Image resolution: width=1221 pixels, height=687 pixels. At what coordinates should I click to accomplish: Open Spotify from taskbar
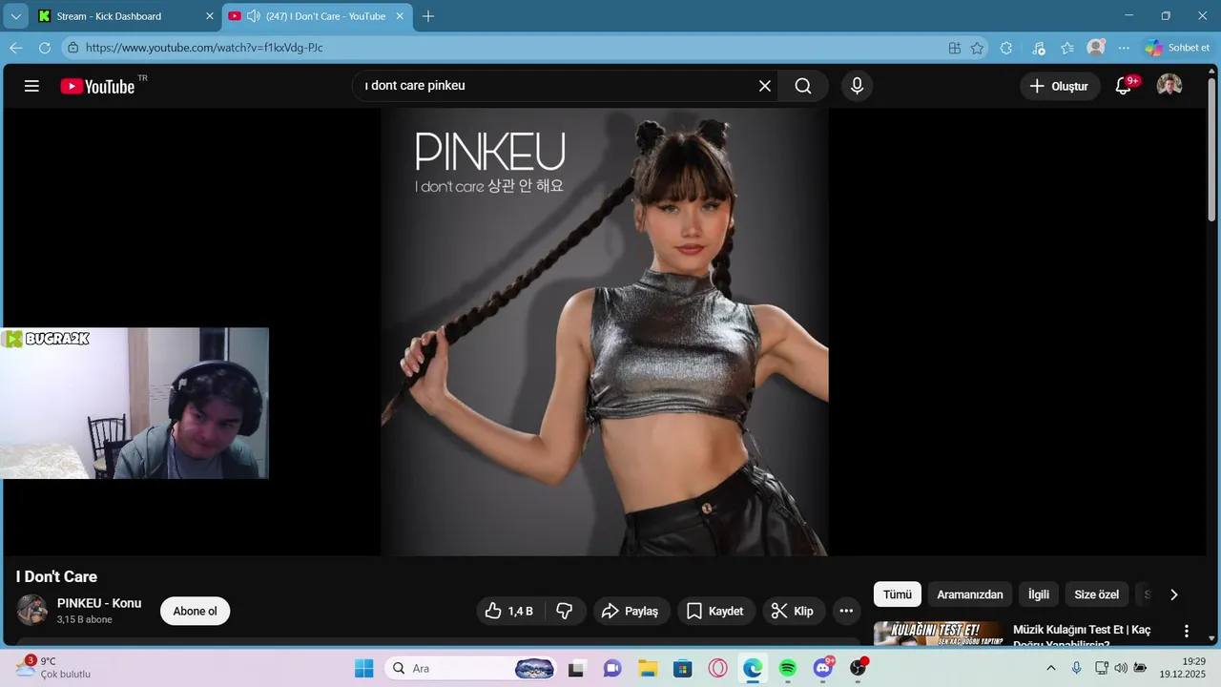click(788, 668)
